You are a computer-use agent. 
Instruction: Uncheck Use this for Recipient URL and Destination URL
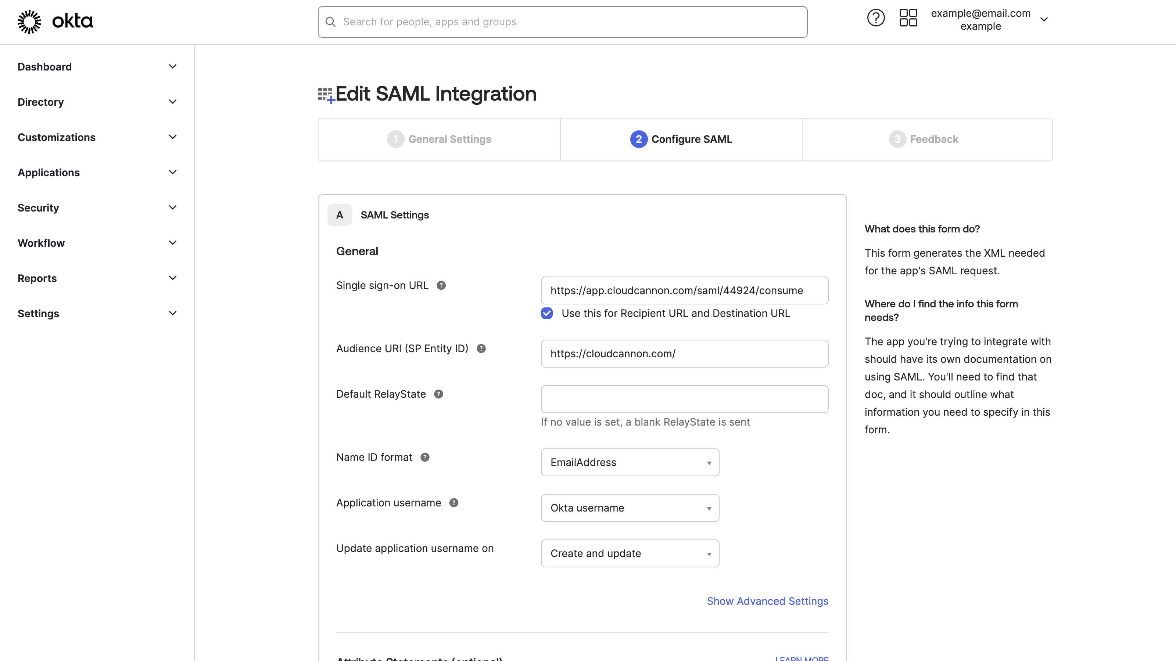point(546,313)
